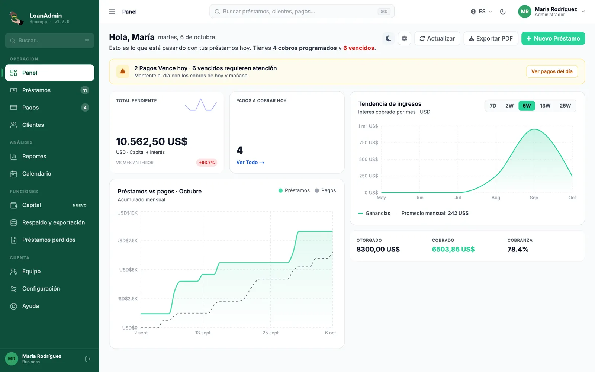Click the 78.4% cobranza value

pyautogui.click(x=518, y=249)
